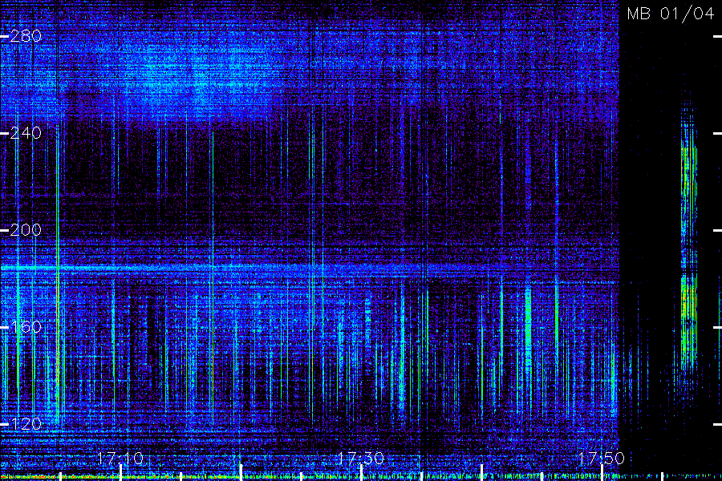Click the time tick mark below 17:50
Viewport: 722px width, 481px height.
(x=602, y=473)
